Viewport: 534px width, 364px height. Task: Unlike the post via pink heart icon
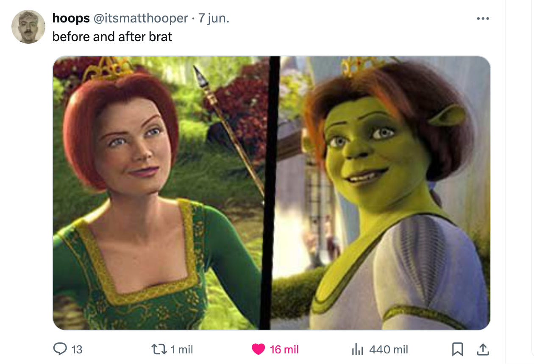point(258,349)
